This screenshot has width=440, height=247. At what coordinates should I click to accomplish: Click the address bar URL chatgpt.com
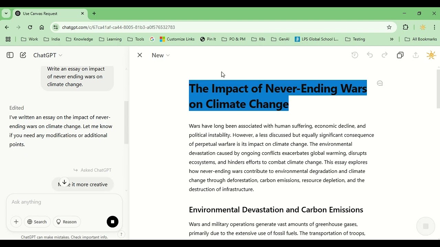(119, 27)
